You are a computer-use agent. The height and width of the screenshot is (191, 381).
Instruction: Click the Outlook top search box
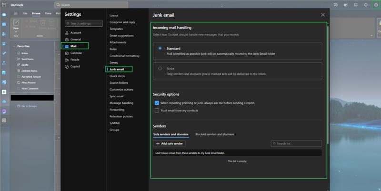pyautogui.click(x=91, y=5)
